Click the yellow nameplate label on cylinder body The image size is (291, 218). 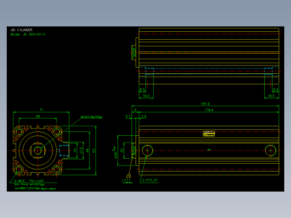pyautogui.click(x=209, y=134)
